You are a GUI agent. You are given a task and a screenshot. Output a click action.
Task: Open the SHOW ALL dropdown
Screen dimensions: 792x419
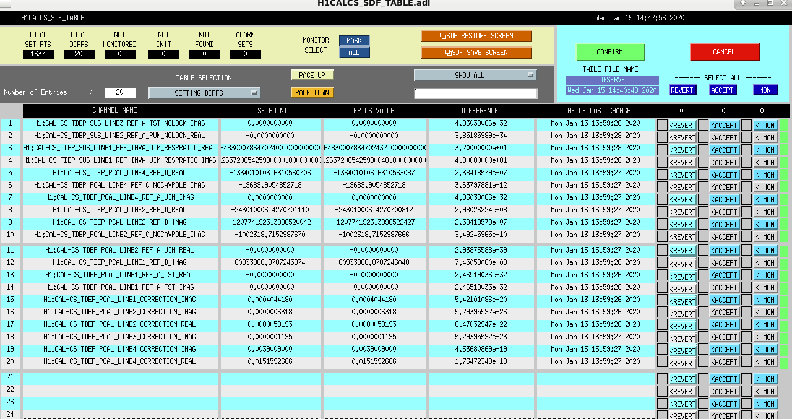click(x=475, y=75)
